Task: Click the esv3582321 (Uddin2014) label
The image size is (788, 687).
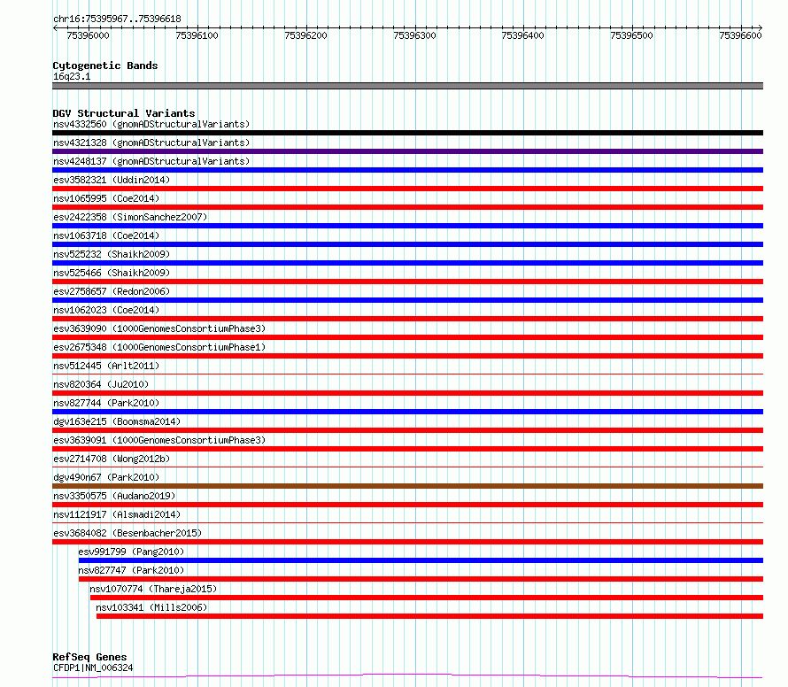Action: click(x=112, y=180)
